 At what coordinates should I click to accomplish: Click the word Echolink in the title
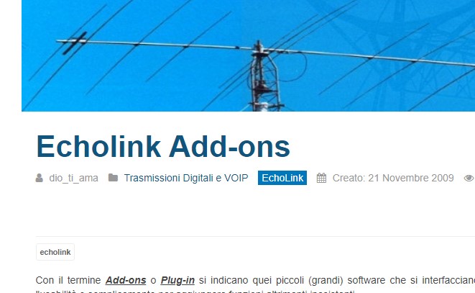pyautogui.click(x=98, y=146)
